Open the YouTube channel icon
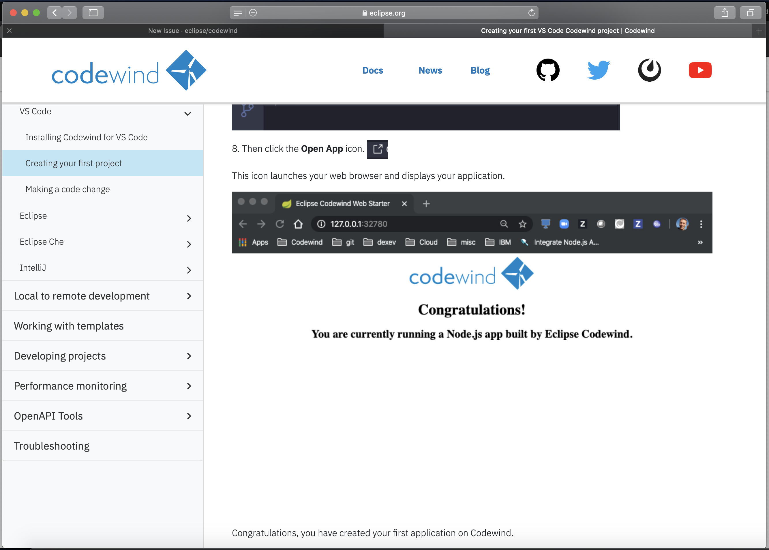Viewport: 769px width, 550px height. [x=700, y=70]
